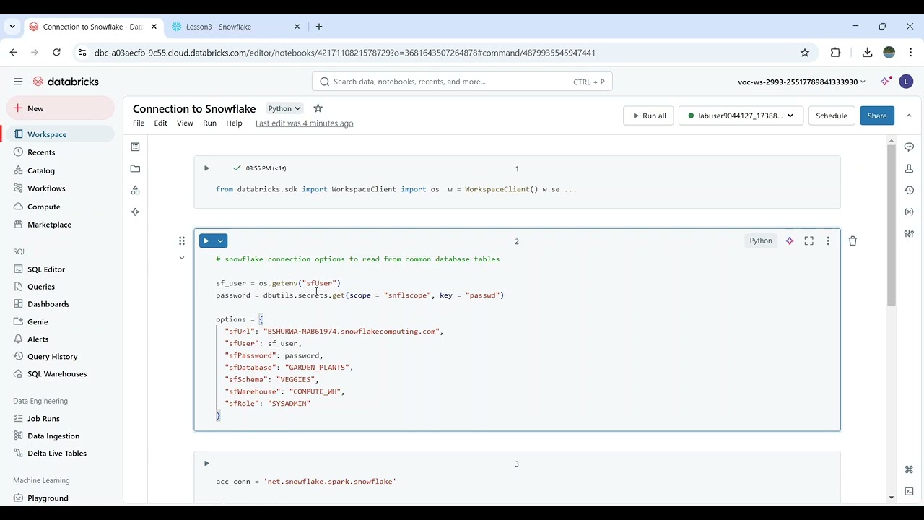Open Python language dropdown beside title
This screenshot has height=520, width=924.
[x=284, y=108]
